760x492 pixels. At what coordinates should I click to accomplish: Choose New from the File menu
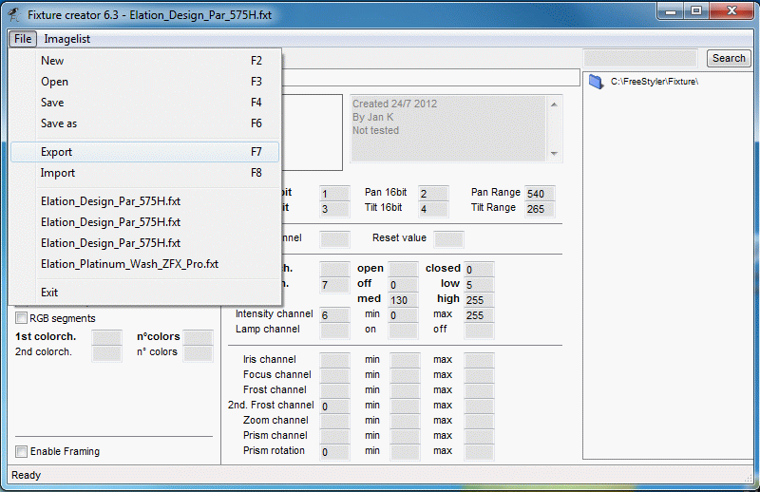(145, 61)
